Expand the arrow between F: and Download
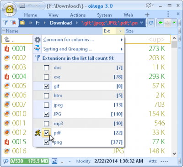Viewport: 183px width, 167px height. tap(45, 23)
